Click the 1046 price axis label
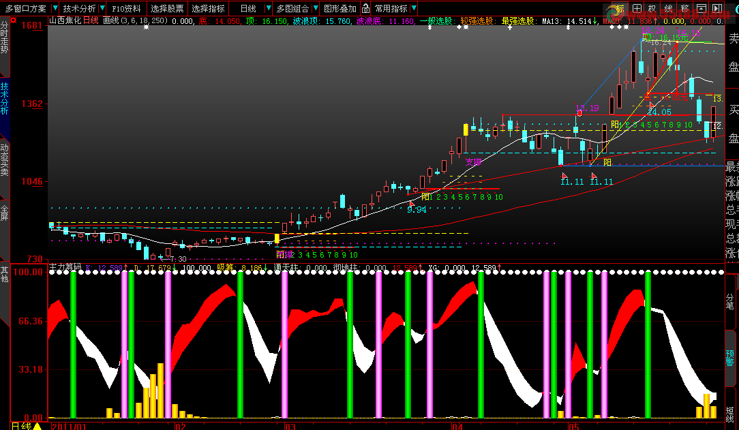This screenshot has width=739, height=430. tap(32, 181)
